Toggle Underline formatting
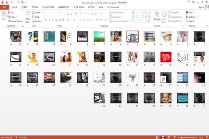The height and width of the screenshot is (139, 209). coord(53,20)
